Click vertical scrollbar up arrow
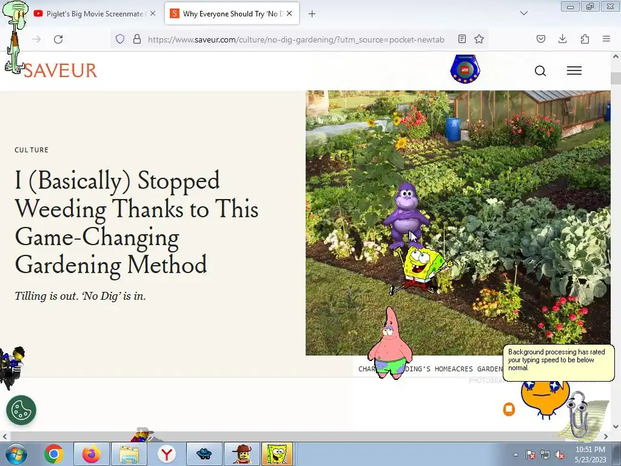The height and width of the screenshot is (466, 621). [616, 56]
